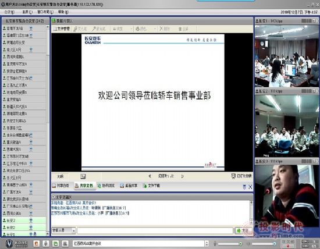Click signal bars on 长安2 video header
Image resolution: width=320 pixels, height=249 pixels.
[306, 91]
